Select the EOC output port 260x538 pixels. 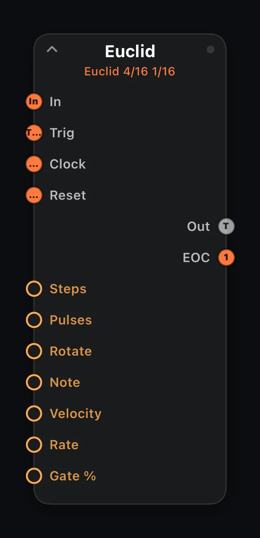coord(226,258)
